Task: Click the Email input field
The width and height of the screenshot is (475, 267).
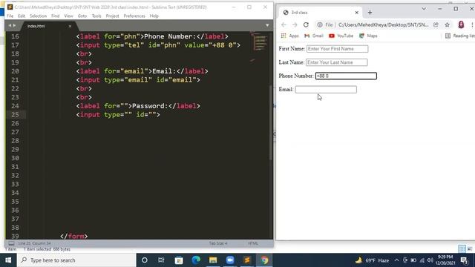Action: click(326, 90)
